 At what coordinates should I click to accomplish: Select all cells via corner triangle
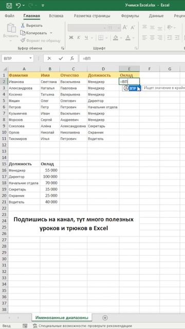[5, 69]
